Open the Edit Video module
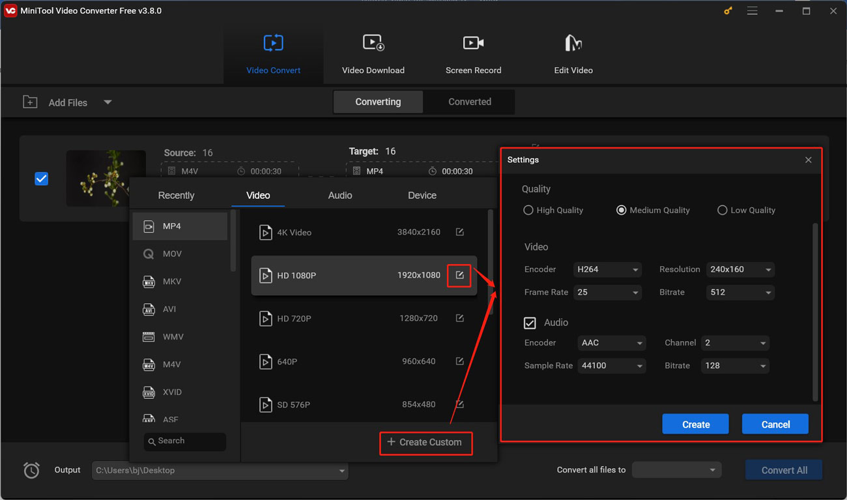This screenshot has width=847, height=500. (x=573, y=54)
